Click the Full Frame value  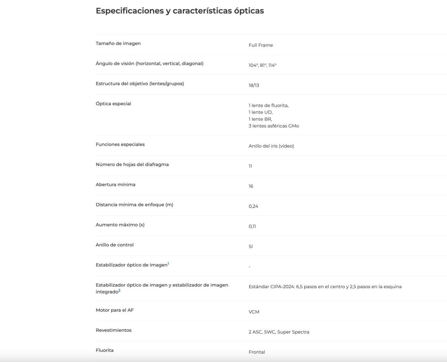click(x=261, y=45)
